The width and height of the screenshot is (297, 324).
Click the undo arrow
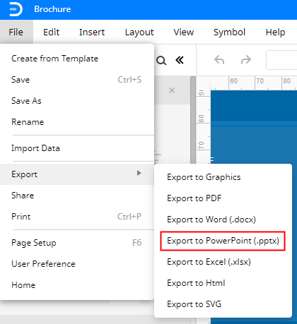coord(219,60)
